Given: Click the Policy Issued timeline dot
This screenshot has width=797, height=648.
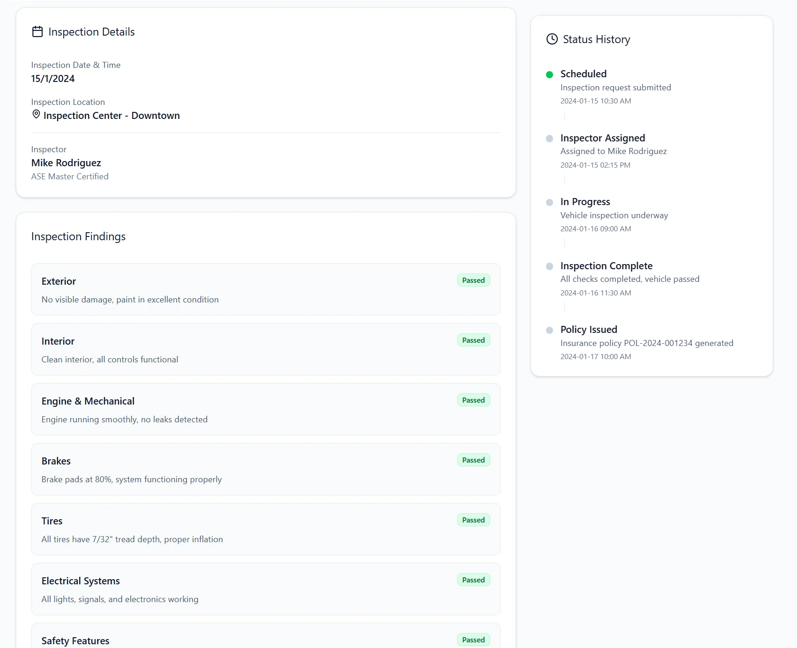Looking at the screenshot, I should pos(550,330).
